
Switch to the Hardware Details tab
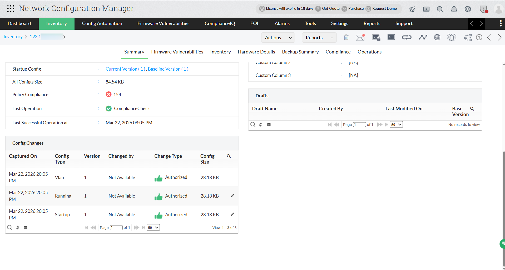(256, 52)
